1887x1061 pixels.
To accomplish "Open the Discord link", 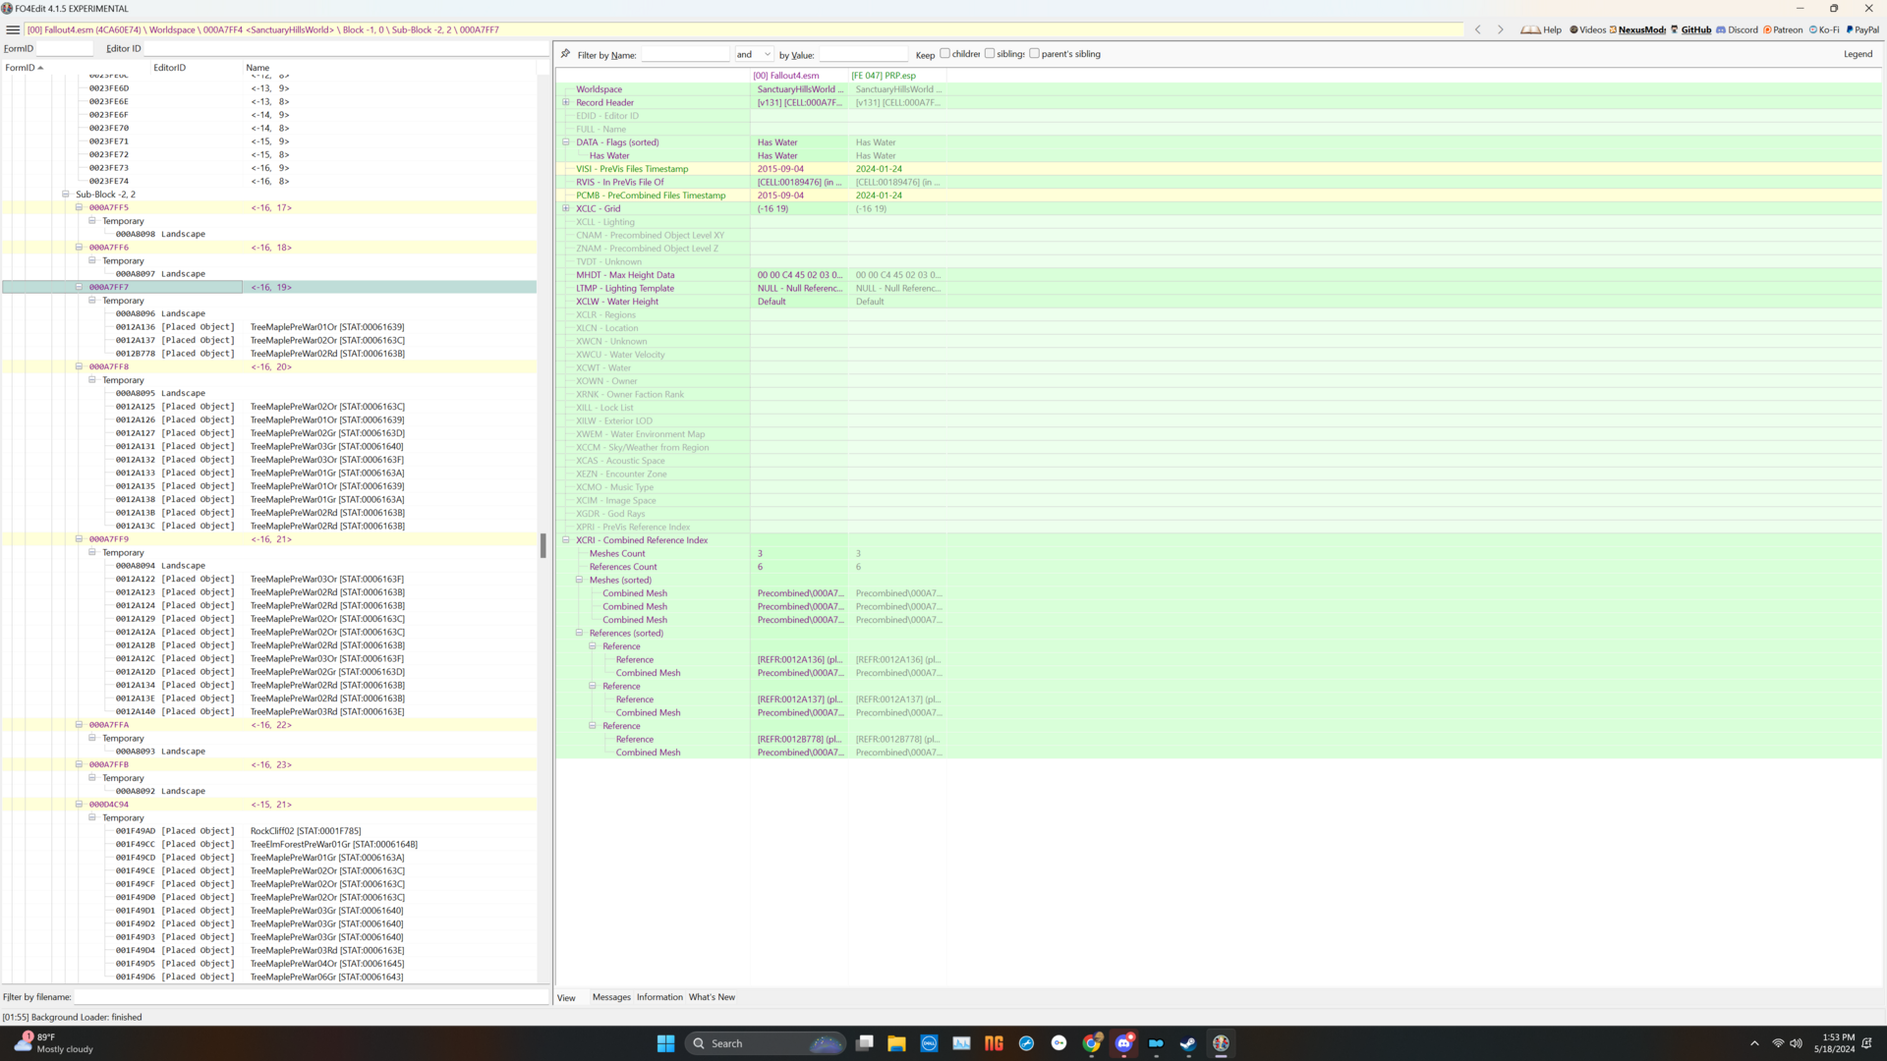I will (x=1737, y=29).
